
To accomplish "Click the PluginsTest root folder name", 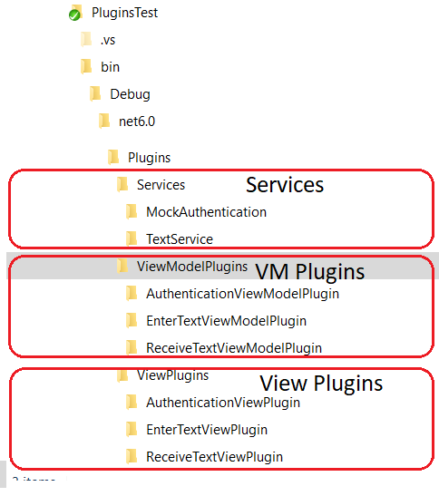I will (x=124, y=13).
